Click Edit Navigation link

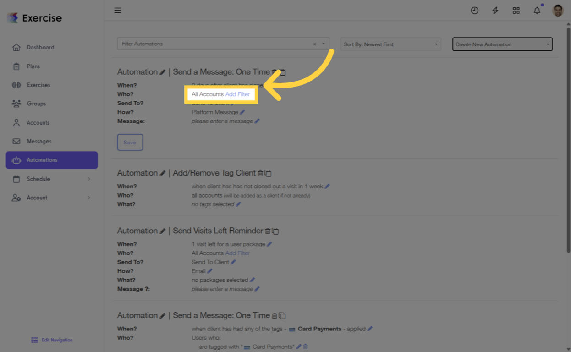pos(52,340)
